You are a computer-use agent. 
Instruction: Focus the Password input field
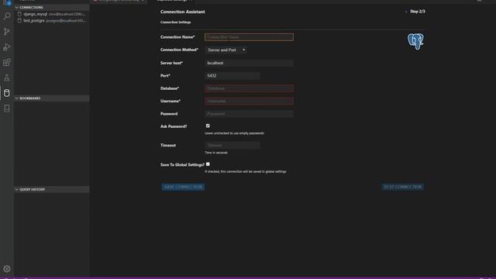point(249,114)
